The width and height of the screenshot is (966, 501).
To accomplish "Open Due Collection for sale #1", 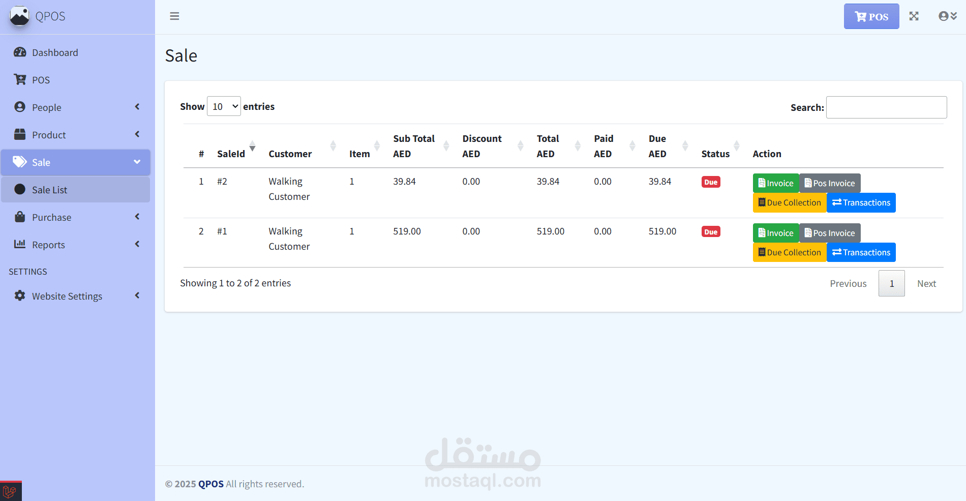I will (x=790, y=252).
